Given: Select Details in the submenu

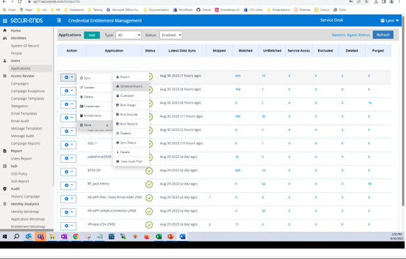Looking at the screenshot, I should (131, 152).
